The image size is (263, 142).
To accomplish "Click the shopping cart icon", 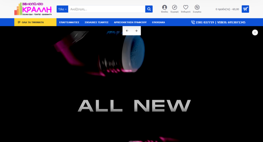I will [245, 9].
